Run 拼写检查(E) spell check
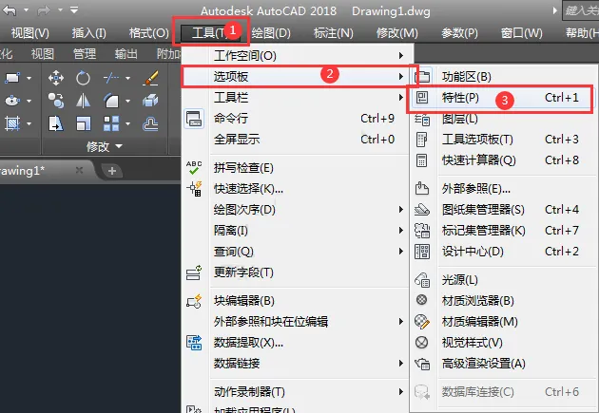Image resolution: width=599 pixels, height=413 pixels. pos(297,168)
